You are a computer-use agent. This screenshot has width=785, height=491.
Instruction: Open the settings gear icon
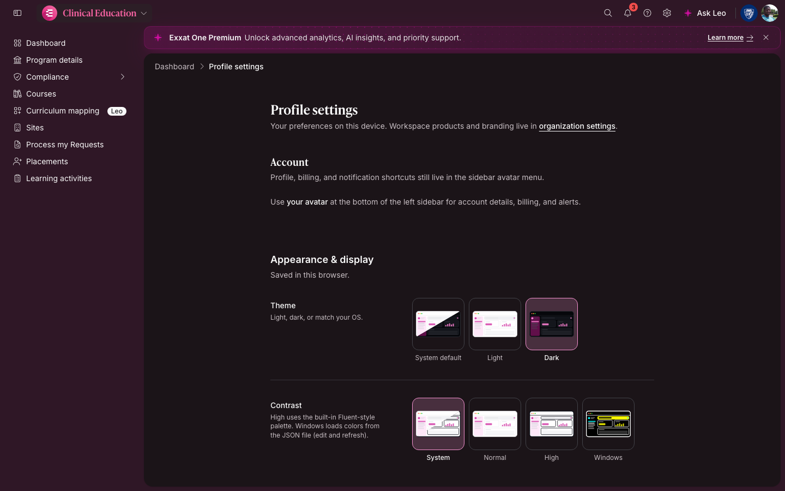coord(667,13)
